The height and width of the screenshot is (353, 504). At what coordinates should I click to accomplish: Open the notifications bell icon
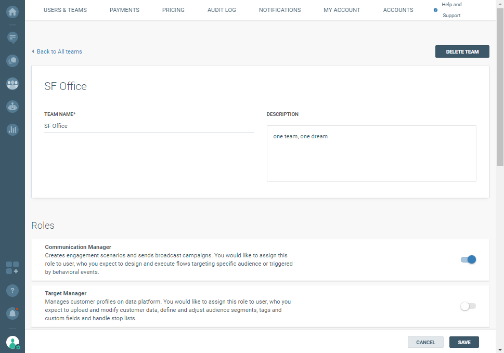click(x=12, y=313)
